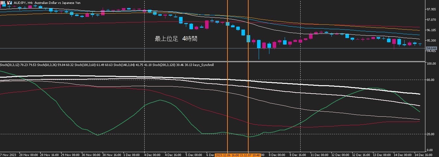Grab the divider between chart and indicator

[213, 61]
